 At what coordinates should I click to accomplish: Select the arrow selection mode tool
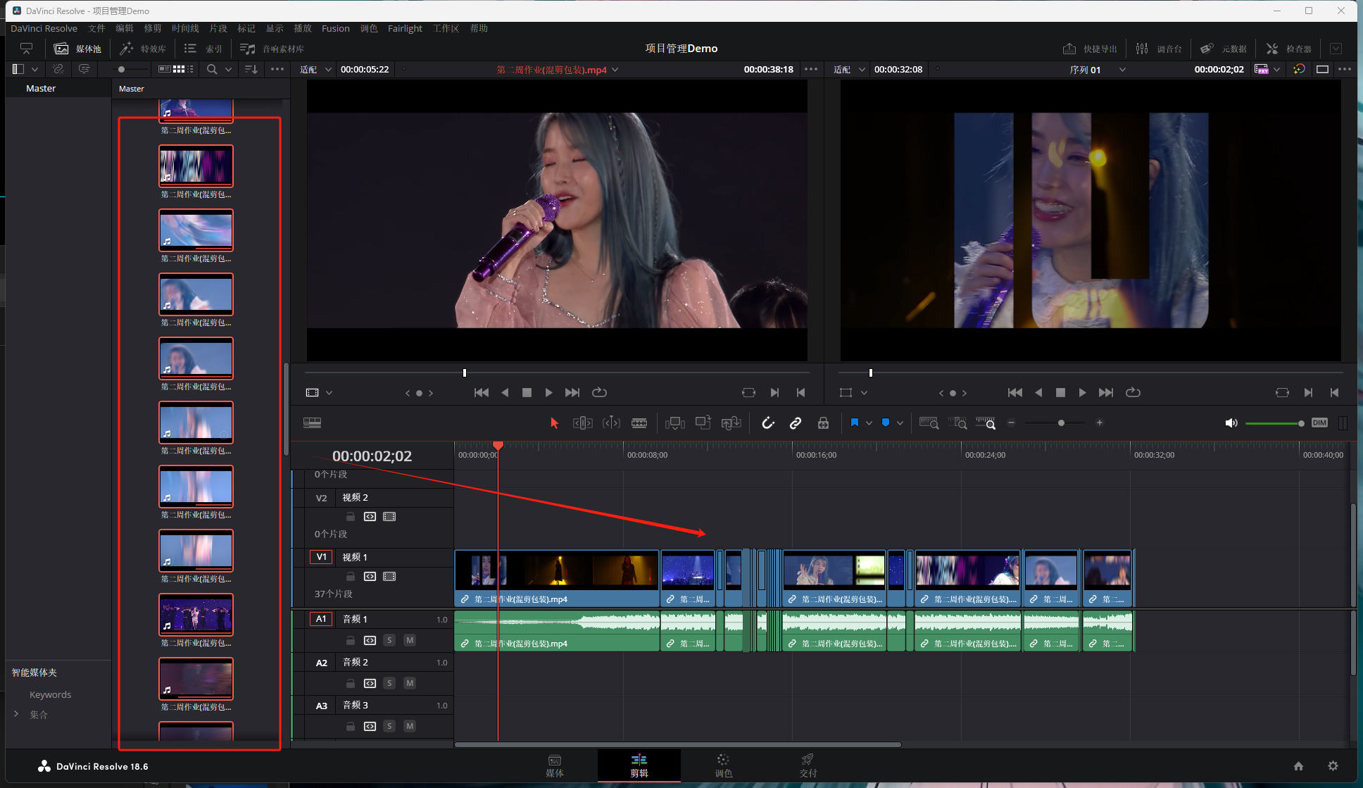point(554,423)
